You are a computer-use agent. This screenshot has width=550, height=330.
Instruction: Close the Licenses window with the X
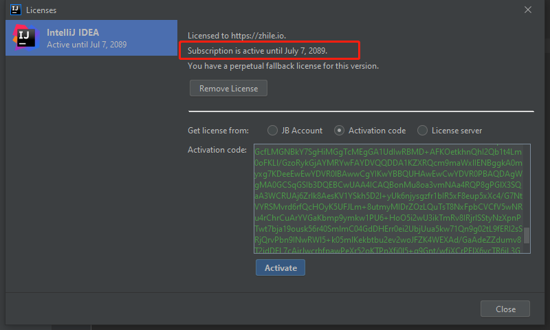tap(528, 10)
